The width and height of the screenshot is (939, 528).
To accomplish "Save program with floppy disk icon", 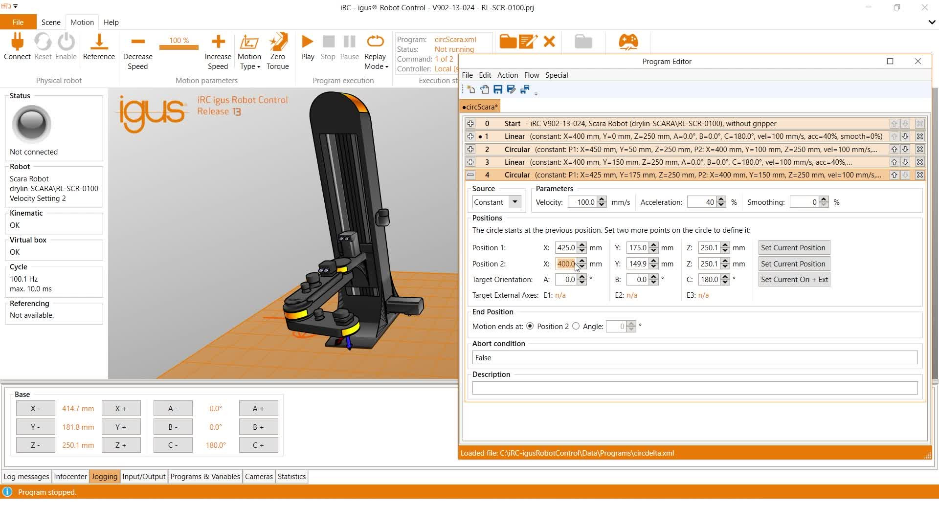I will (498, 89).
